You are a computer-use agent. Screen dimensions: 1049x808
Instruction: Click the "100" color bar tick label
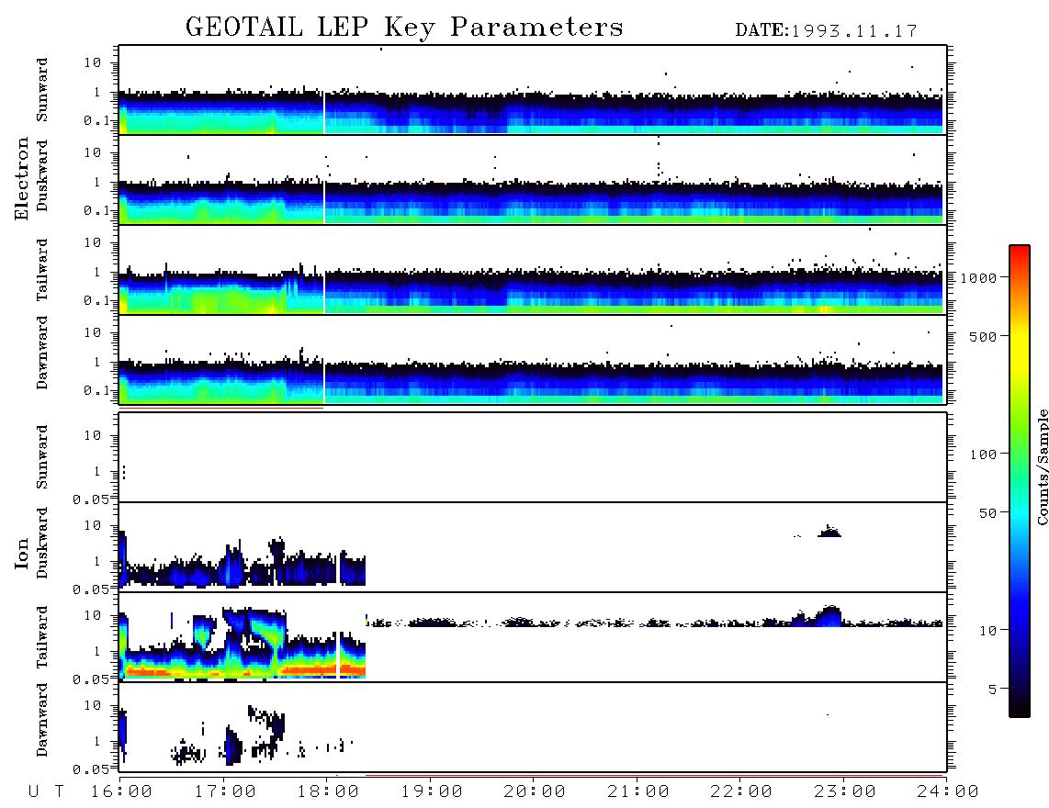[983, 454]
